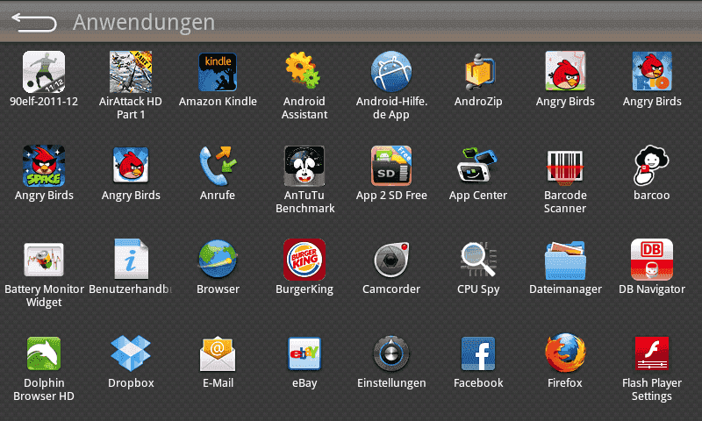The height and width of the screenshot is (421, 702).
Task: Launch DB Navigator
Action: 652,260
